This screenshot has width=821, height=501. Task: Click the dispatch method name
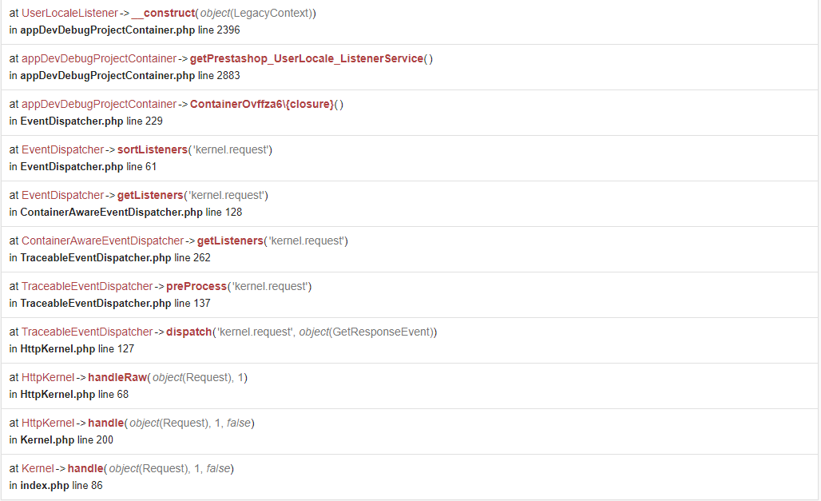[x=189, y=332]
